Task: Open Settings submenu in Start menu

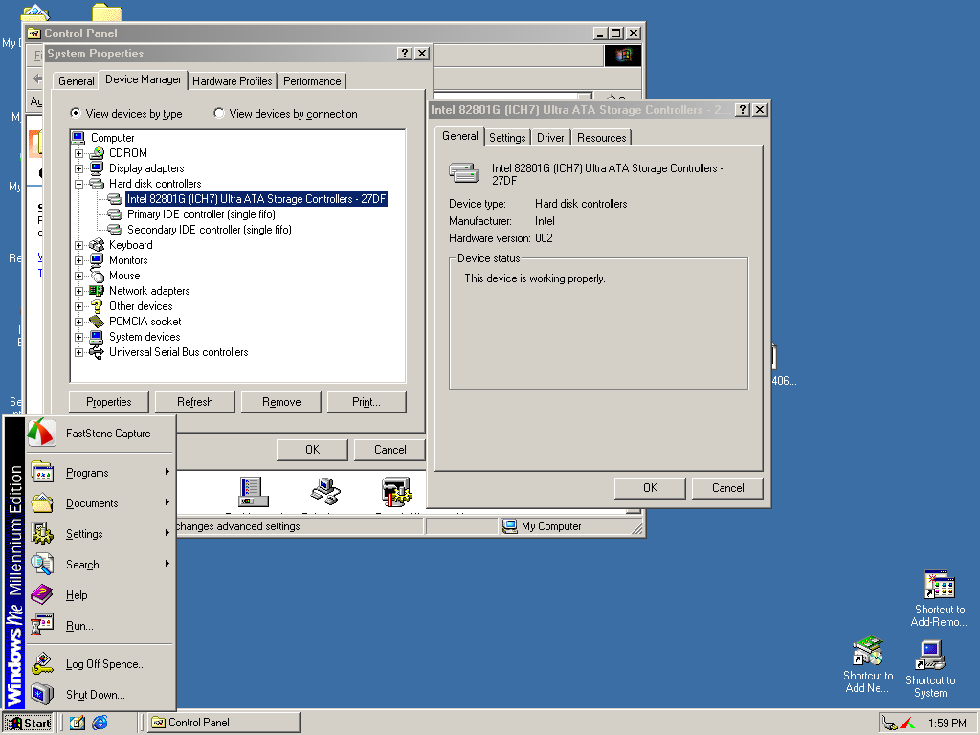Action: 100,534
